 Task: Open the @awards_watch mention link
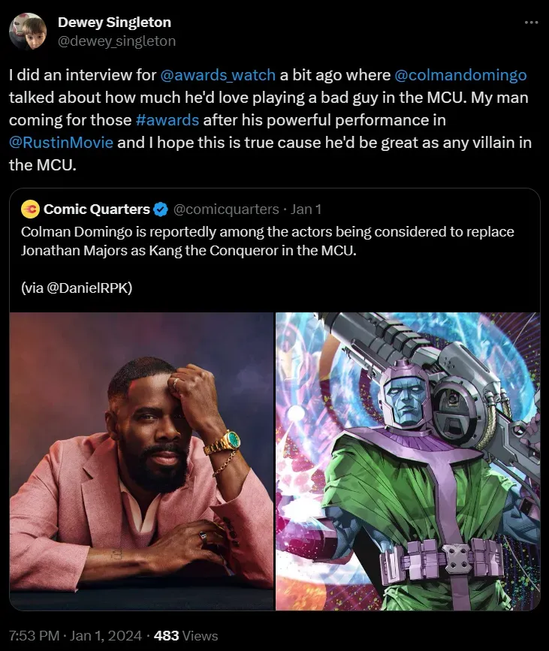(218, 75)
